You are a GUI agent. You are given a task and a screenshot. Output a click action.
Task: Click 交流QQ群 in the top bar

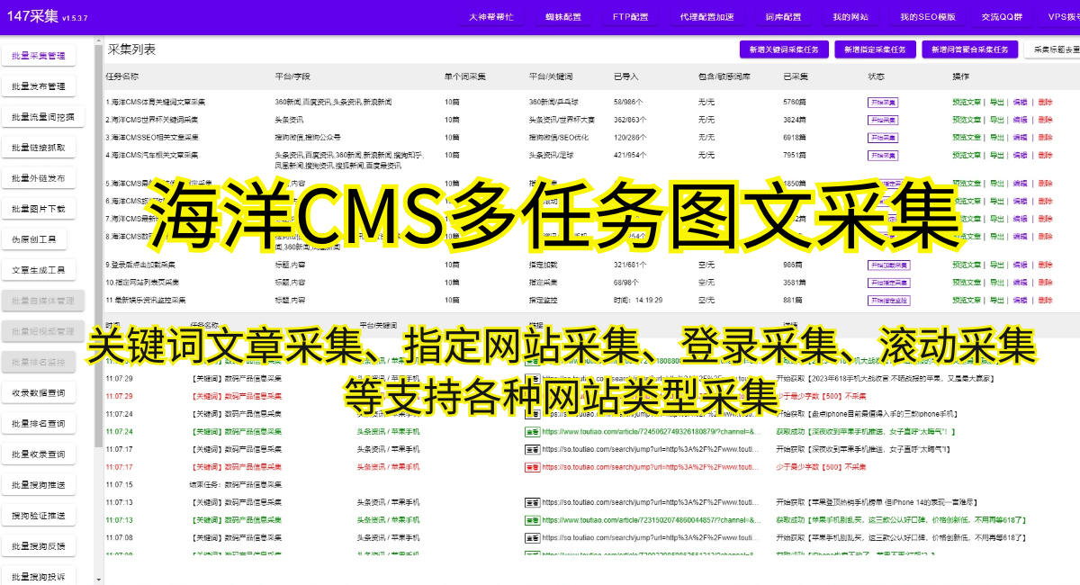click(1002, 16)
